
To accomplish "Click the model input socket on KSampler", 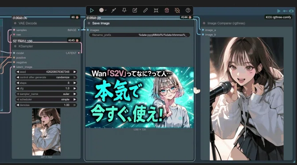I will (x=14, y=53).
